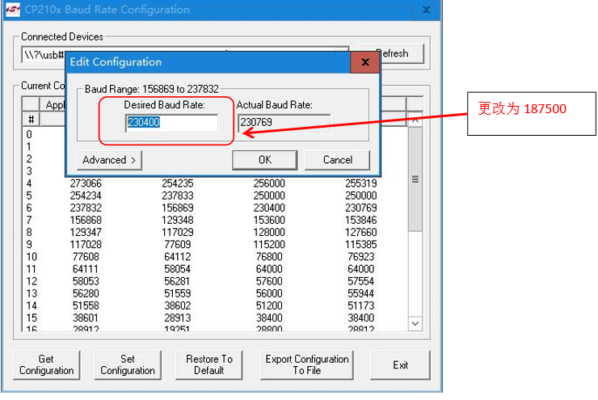Image resolution: width=598 pixels, height=400 pixels.
Task: Click the 115200 cell in row 9
Action: click(x=269, y=244)
